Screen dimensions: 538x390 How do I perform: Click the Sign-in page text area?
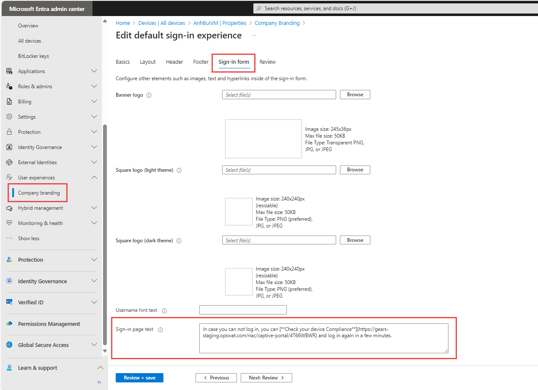point(324,338)
